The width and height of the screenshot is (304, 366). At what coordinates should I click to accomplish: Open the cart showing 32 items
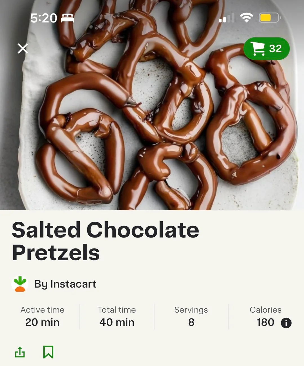point(266,49)
